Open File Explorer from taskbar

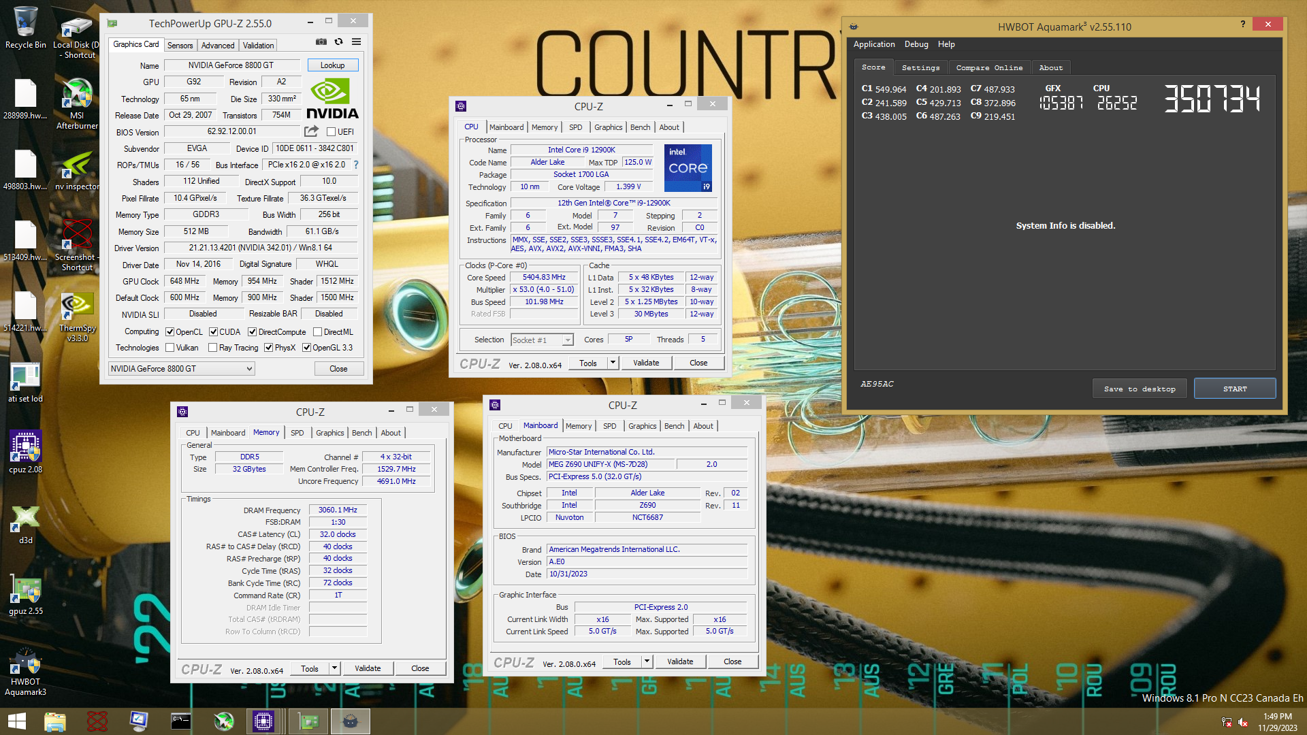tap(55, 721)
